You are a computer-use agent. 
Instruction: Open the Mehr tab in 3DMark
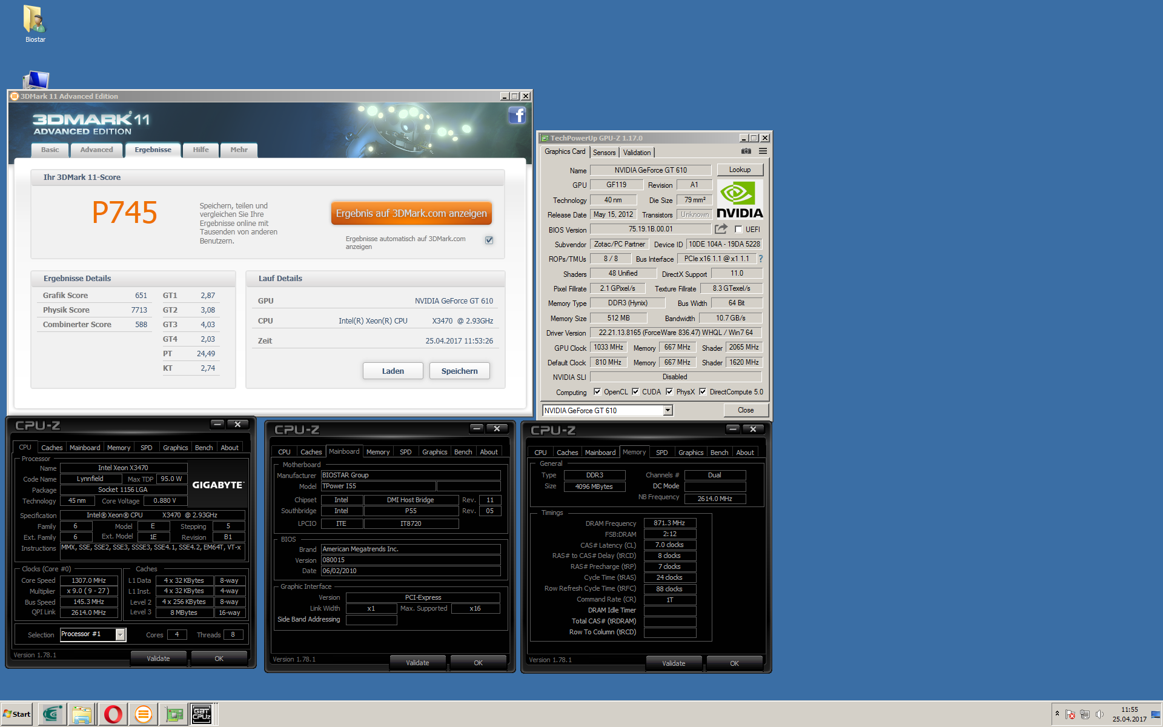pos(239,150)
